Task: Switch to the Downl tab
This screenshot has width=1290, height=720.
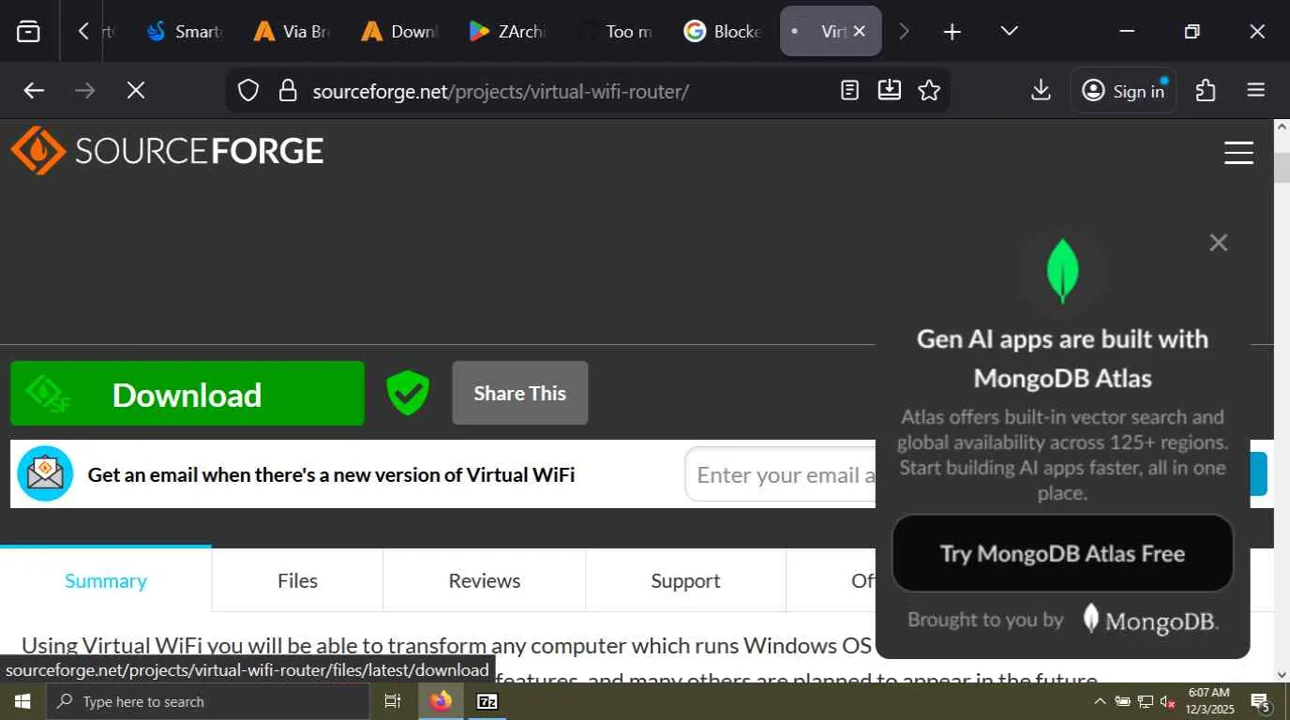Action: point(400,32)
